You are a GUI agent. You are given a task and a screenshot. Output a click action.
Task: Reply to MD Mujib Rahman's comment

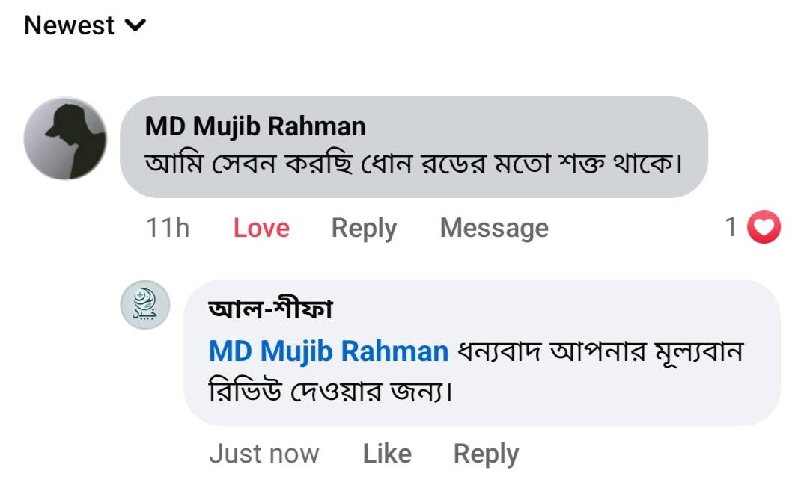[x=364, y=228]
